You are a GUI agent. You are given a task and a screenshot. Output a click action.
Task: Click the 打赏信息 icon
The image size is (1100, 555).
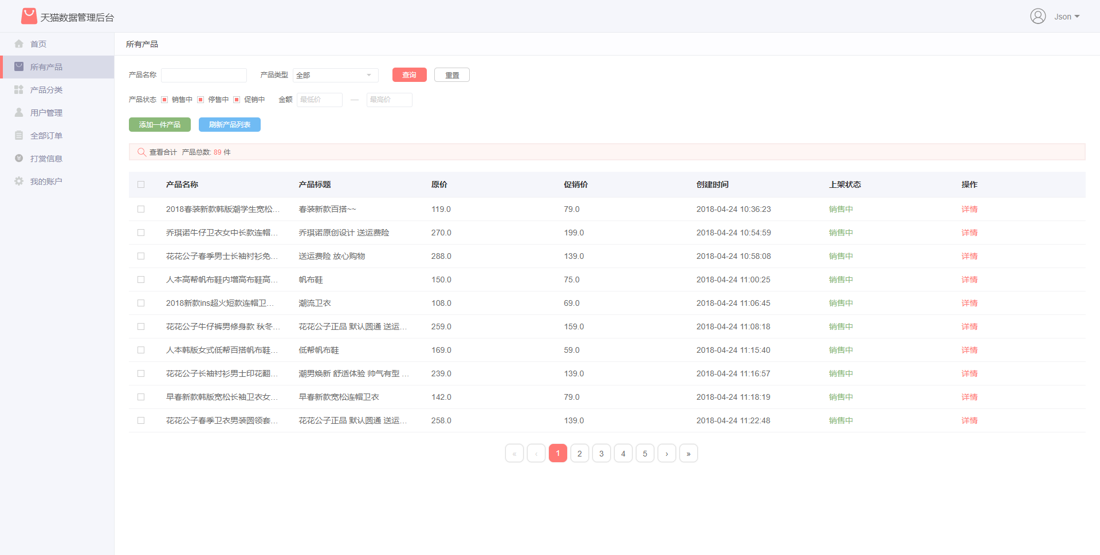click(19, 158)
